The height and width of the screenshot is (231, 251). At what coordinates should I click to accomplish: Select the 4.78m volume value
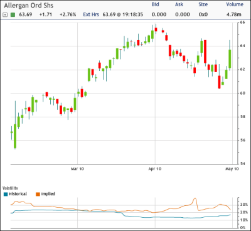click(233, 14)
